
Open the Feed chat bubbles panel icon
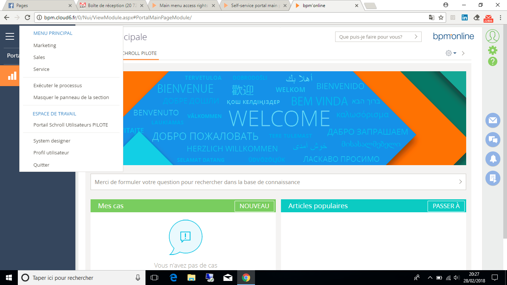pos(493,140)
